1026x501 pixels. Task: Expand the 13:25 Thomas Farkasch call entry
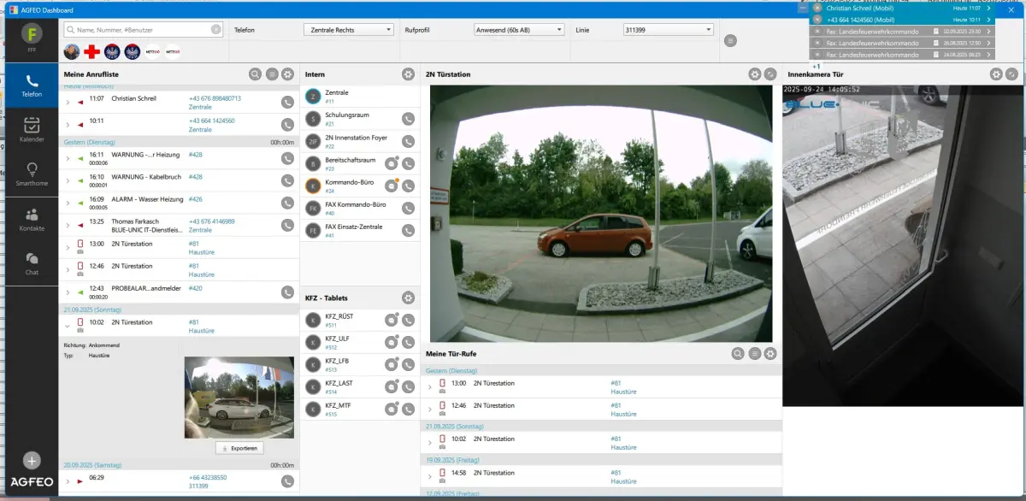(x=68, y=226)
